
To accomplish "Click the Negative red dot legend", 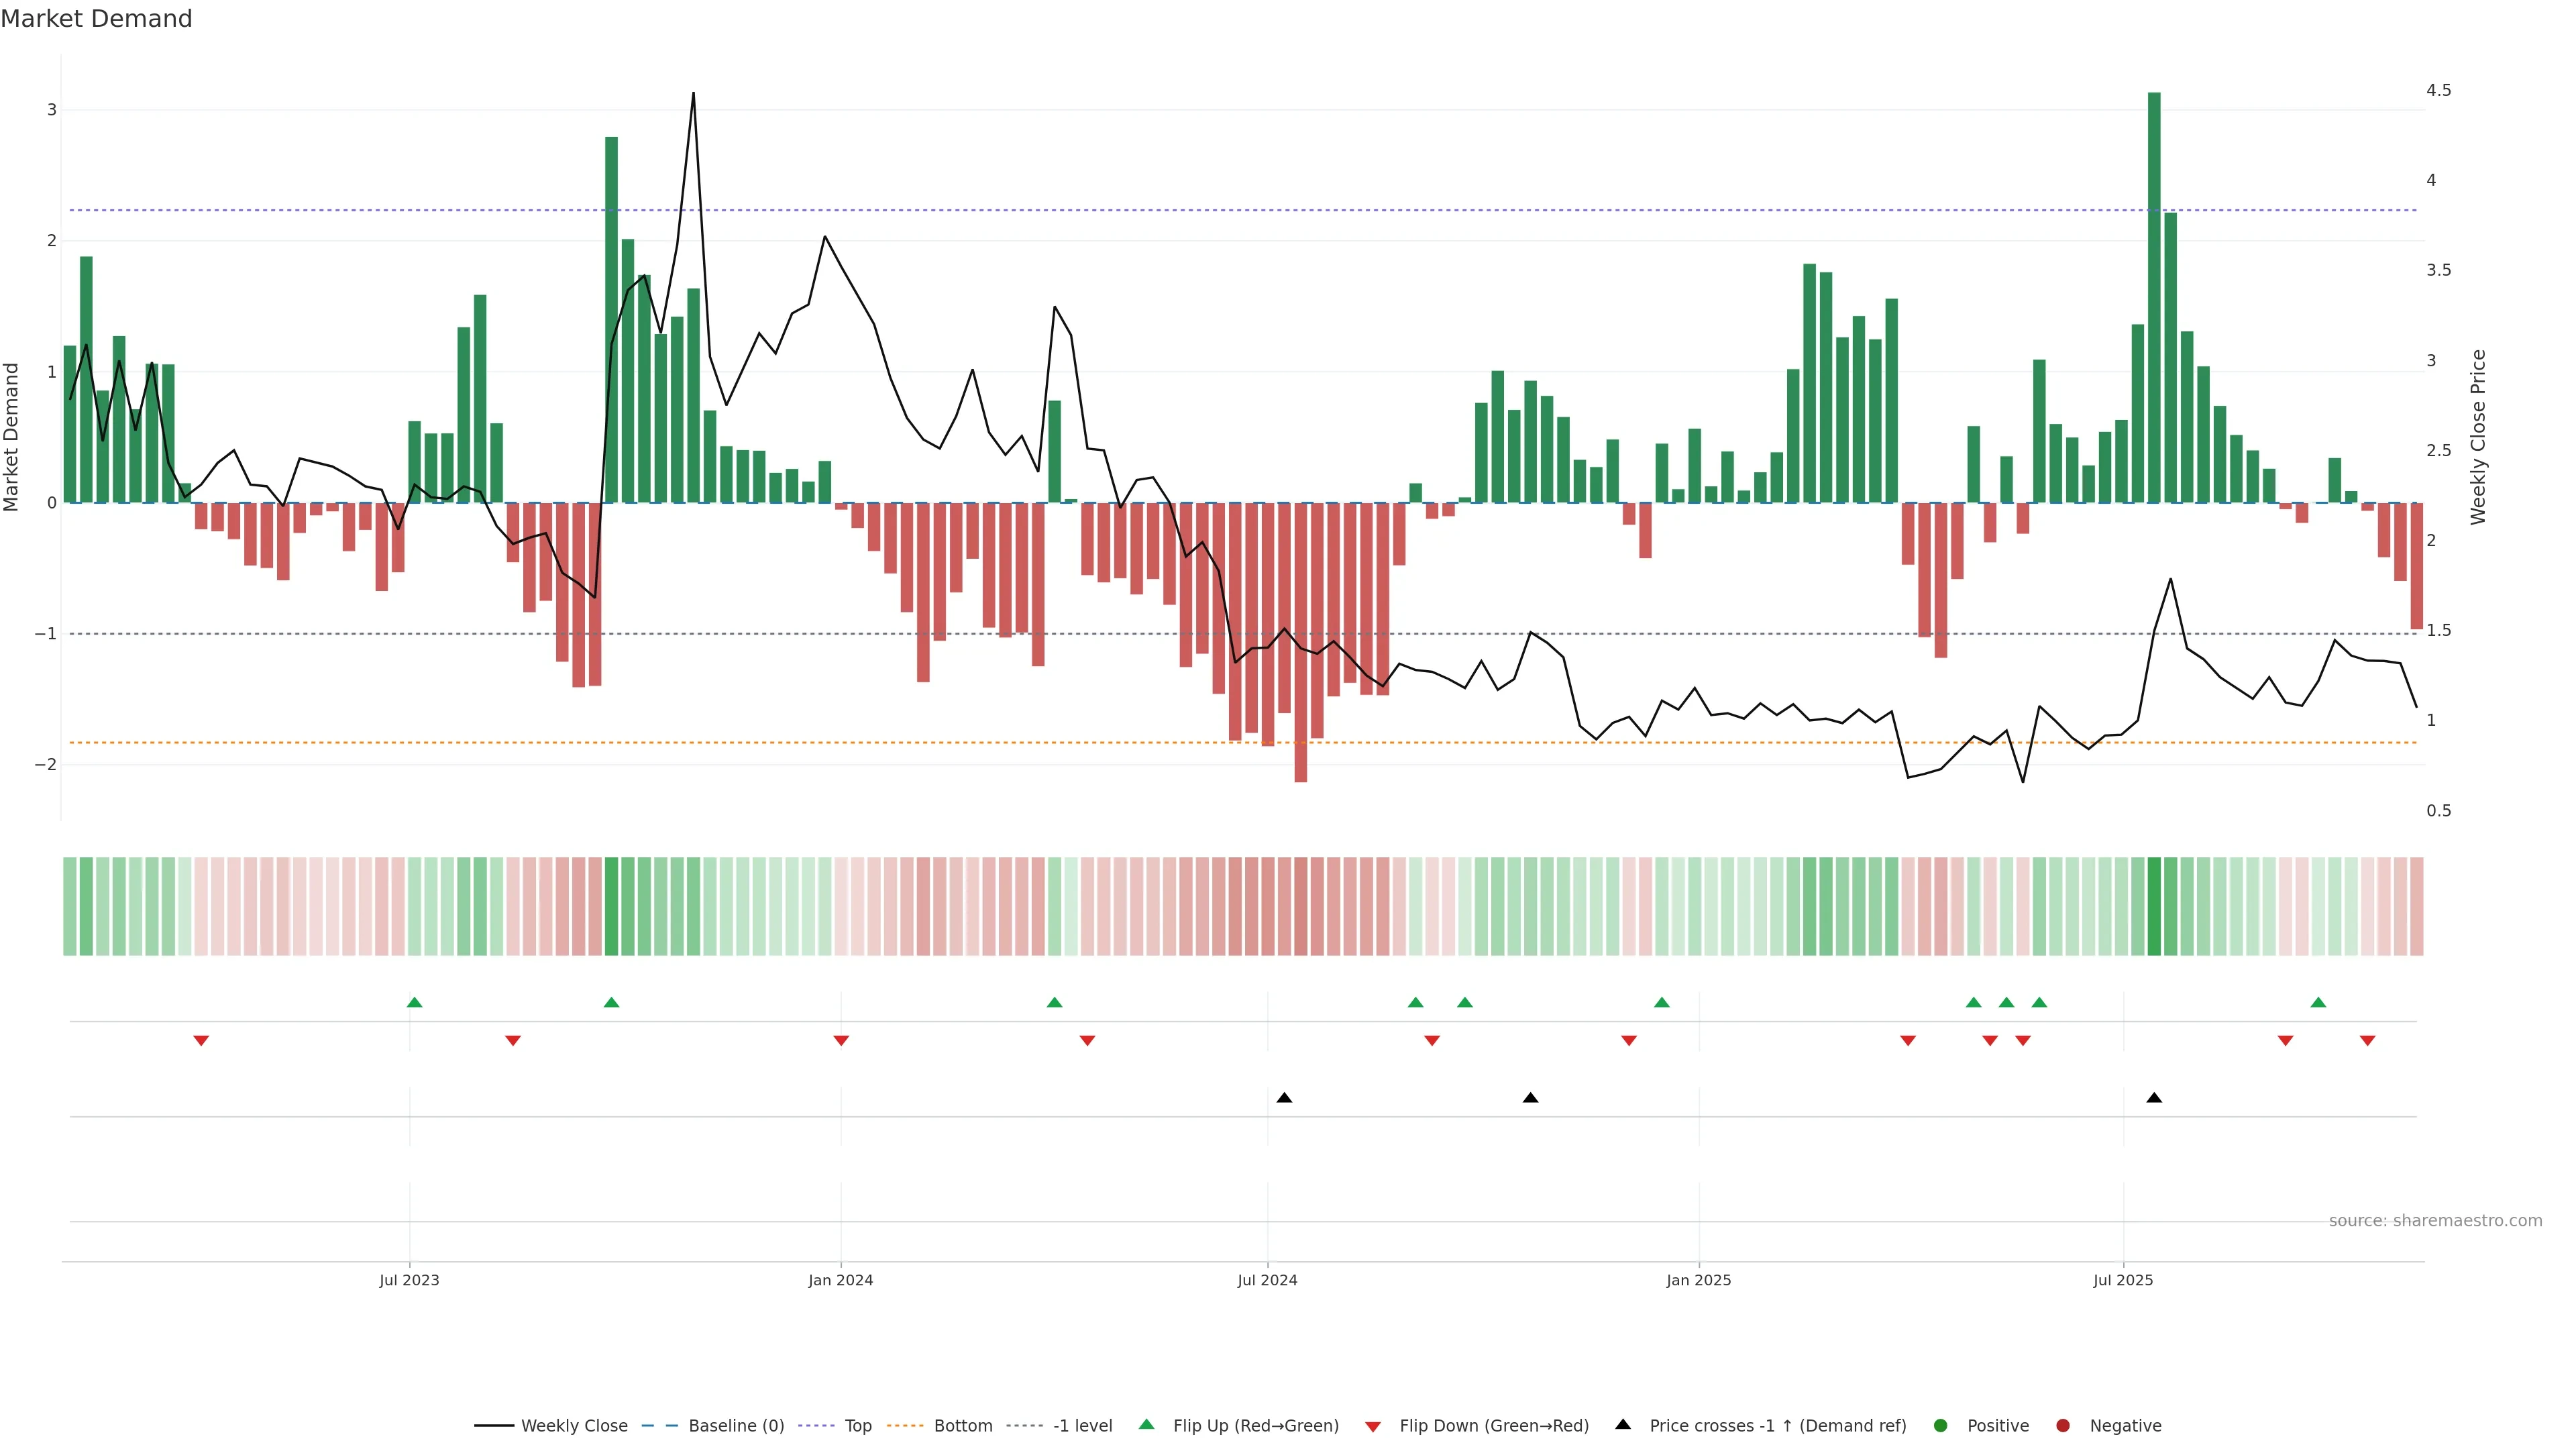I will (2063, 1426).
